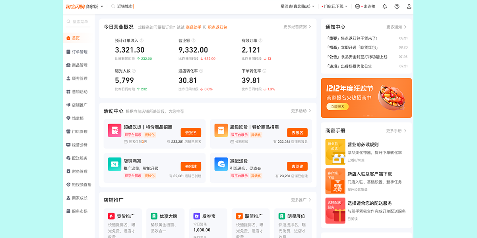Viewport: 477px width, 238px height.
Task: Expand the 星巴克(真北路店) store dropdown
Action: 297,6
